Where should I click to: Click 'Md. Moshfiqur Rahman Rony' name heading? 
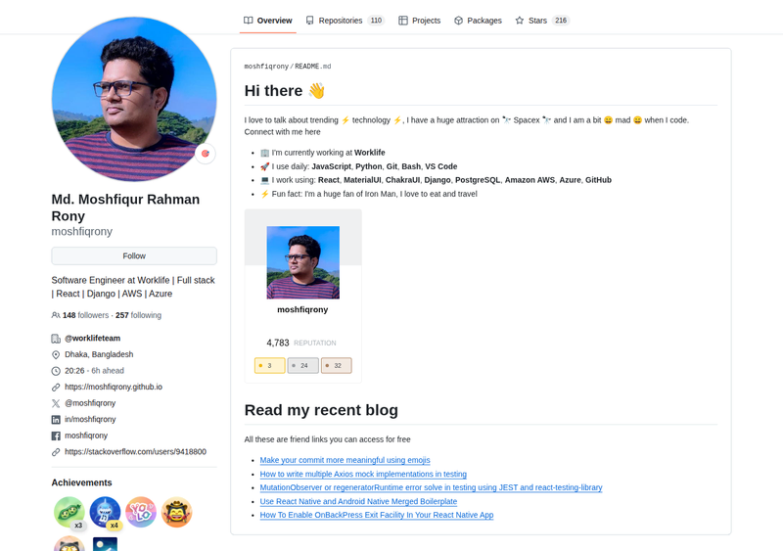(125, 207)
